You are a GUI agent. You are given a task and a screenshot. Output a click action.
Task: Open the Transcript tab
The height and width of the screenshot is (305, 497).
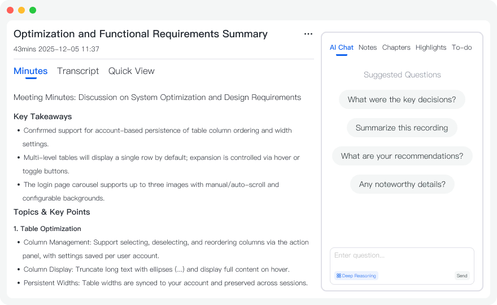click(x=78, y=71)
